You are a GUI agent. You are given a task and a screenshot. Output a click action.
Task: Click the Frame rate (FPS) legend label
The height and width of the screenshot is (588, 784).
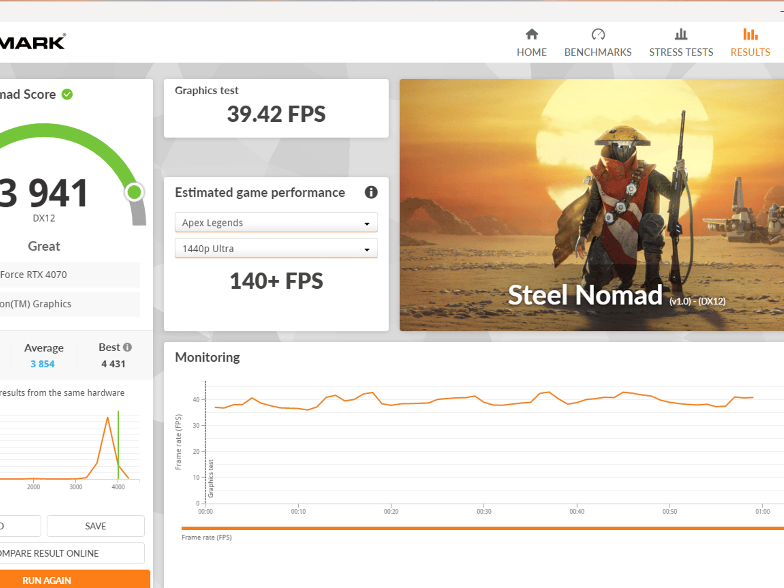click(x=207, y=537)
